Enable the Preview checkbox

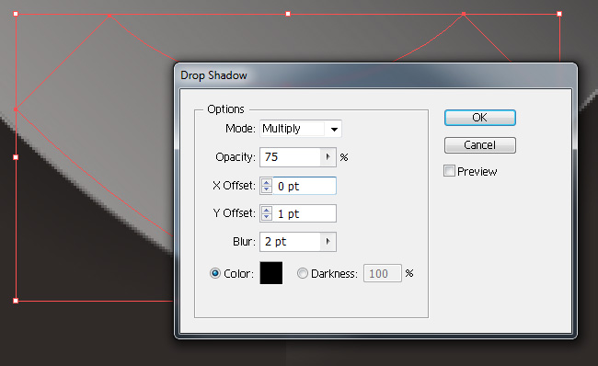(x=449, y=171)
